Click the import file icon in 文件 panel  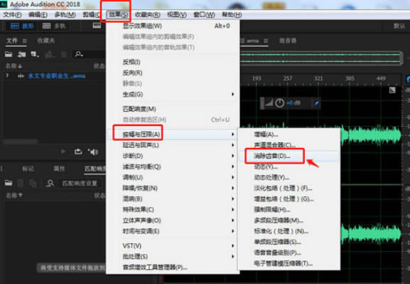(21, 54)
